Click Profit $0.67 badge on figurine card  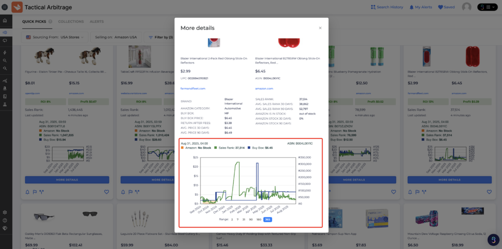click(88, 102)
